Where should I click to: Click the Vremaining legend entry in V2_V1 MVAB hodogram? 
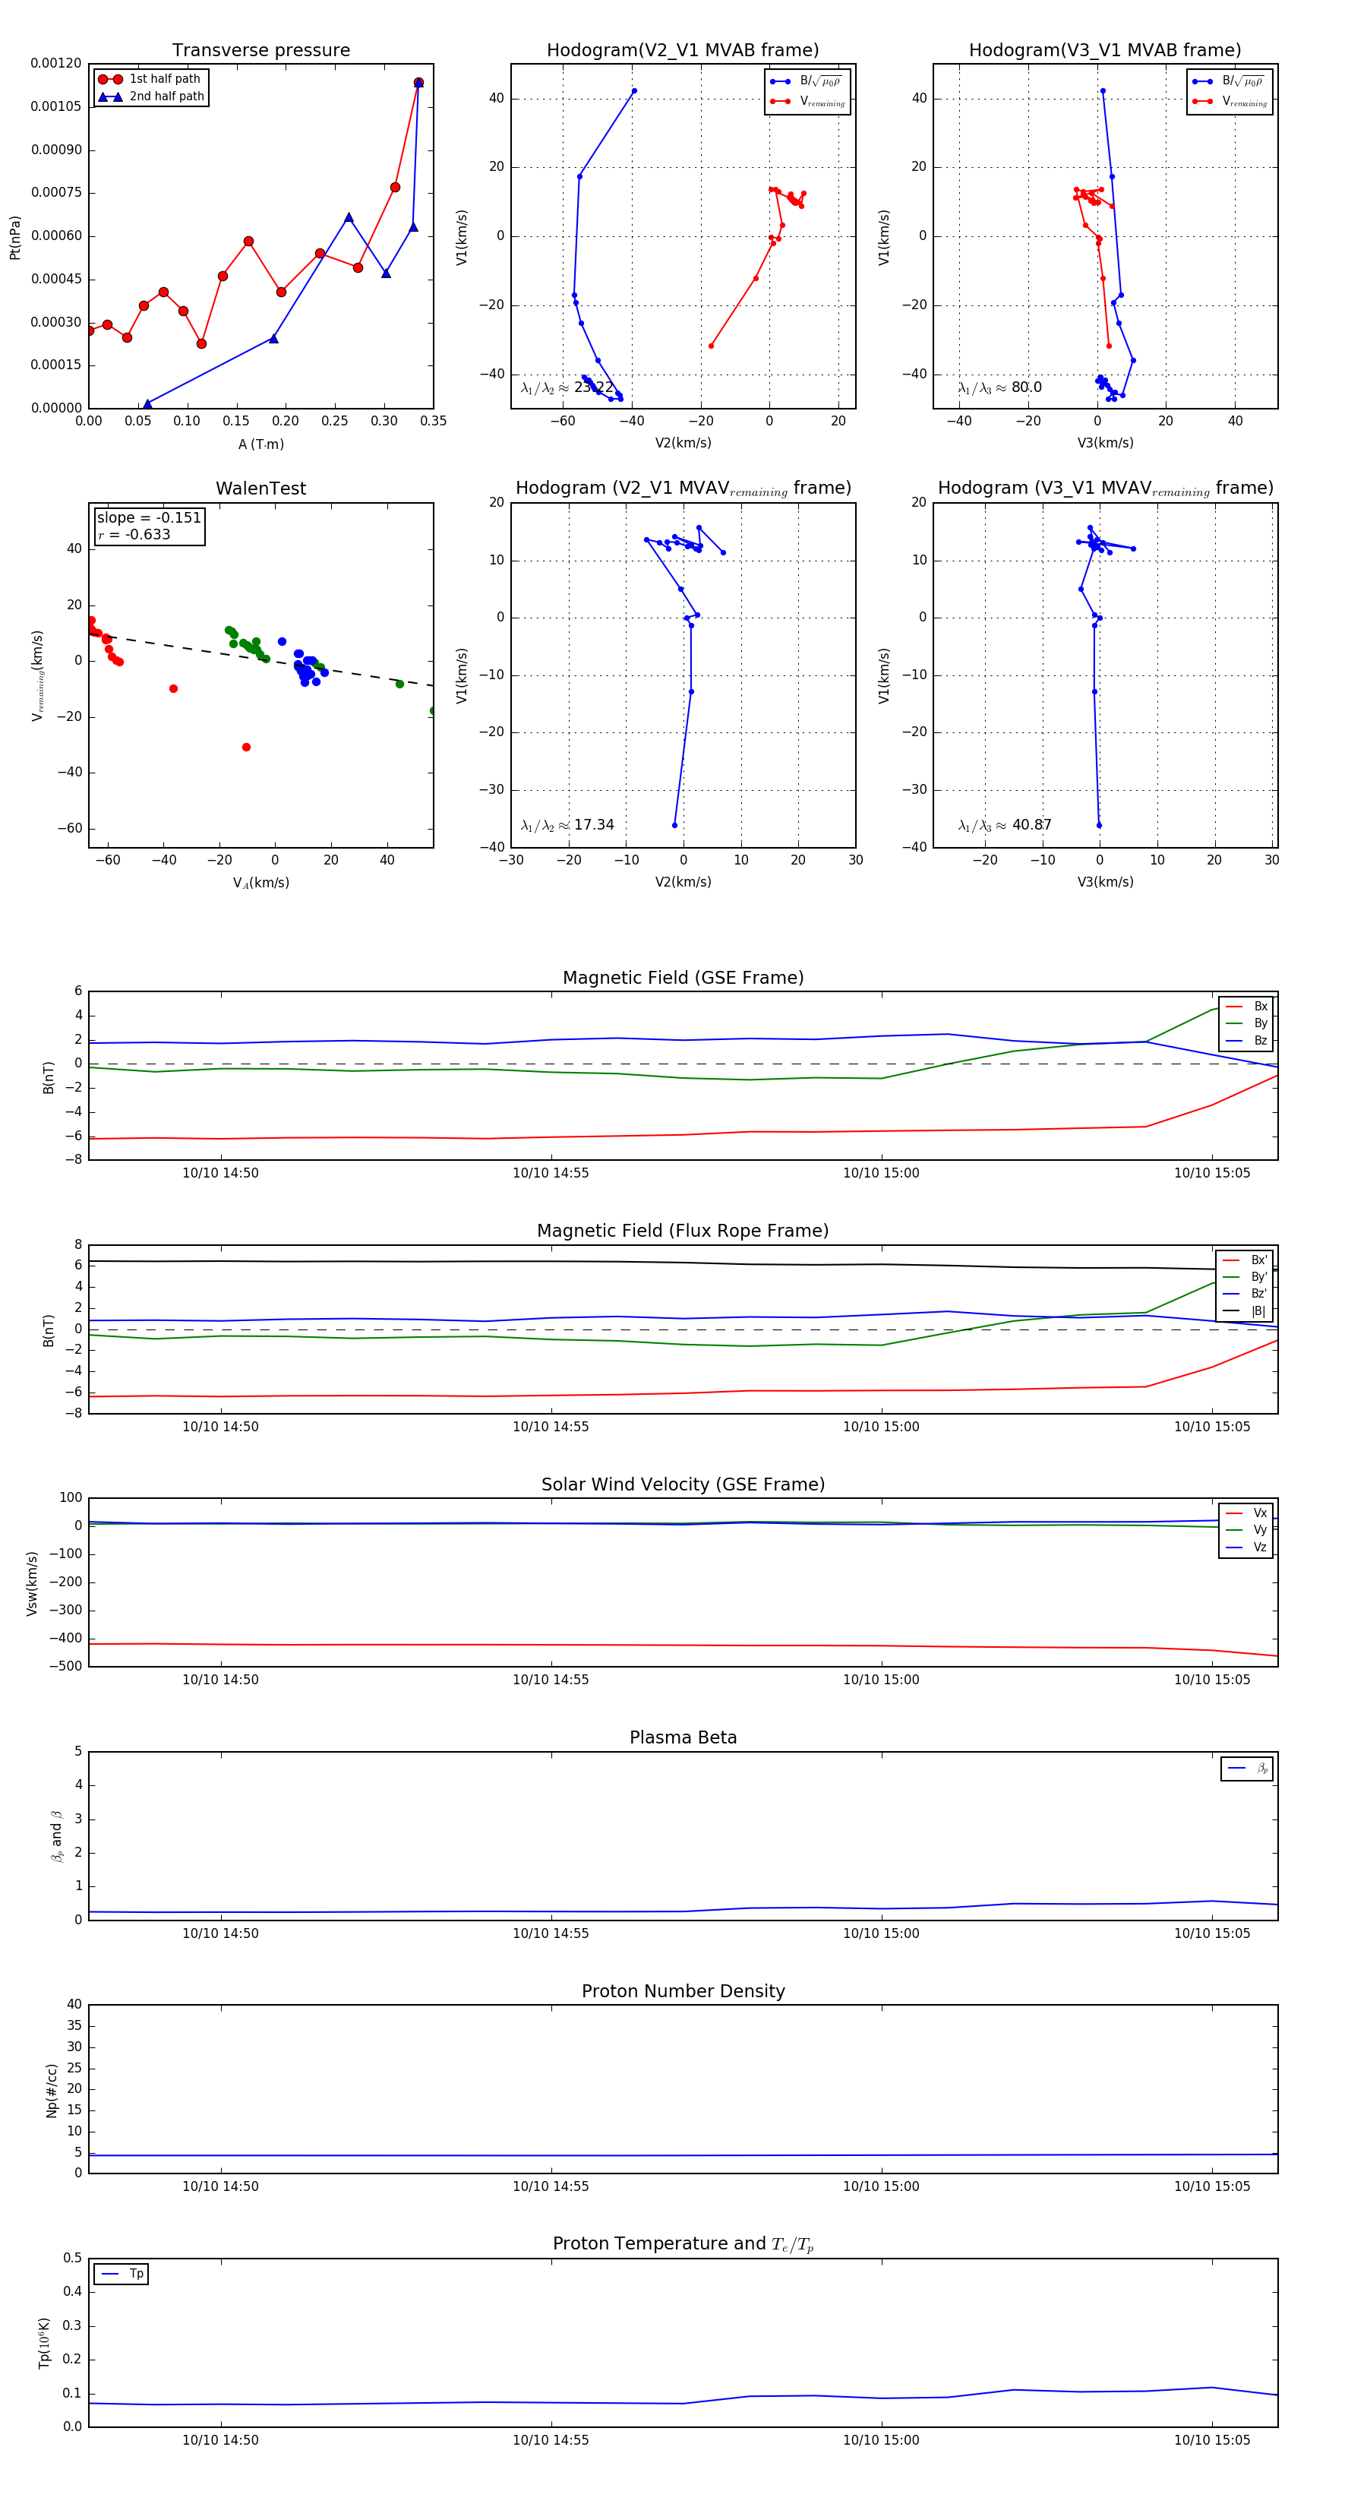807,101
